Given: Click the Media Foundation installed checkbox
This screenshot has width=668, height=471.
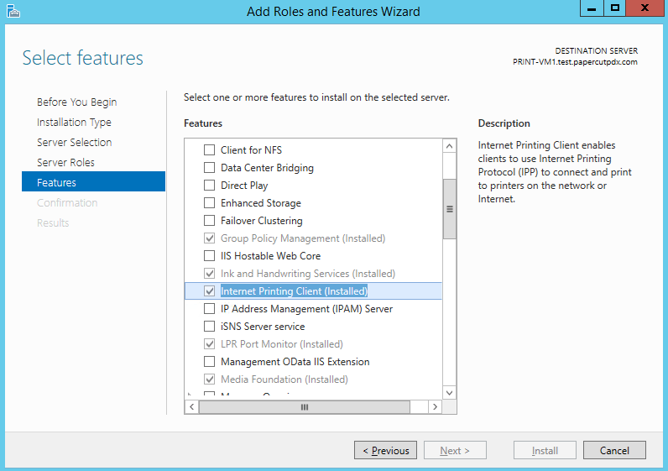Looking at the screenshot, I should tap(209, 379).
